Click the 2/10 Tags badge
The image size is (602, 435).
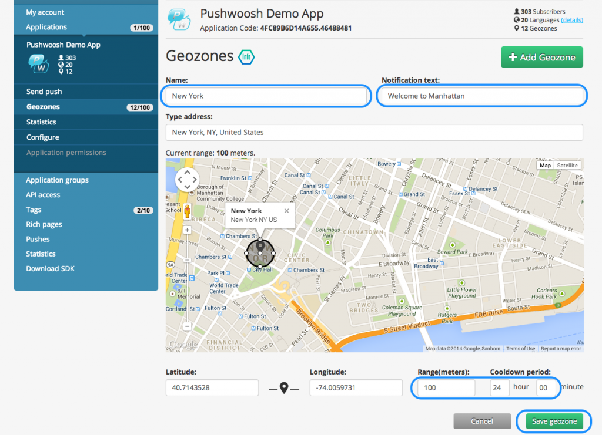click(143, 210)
